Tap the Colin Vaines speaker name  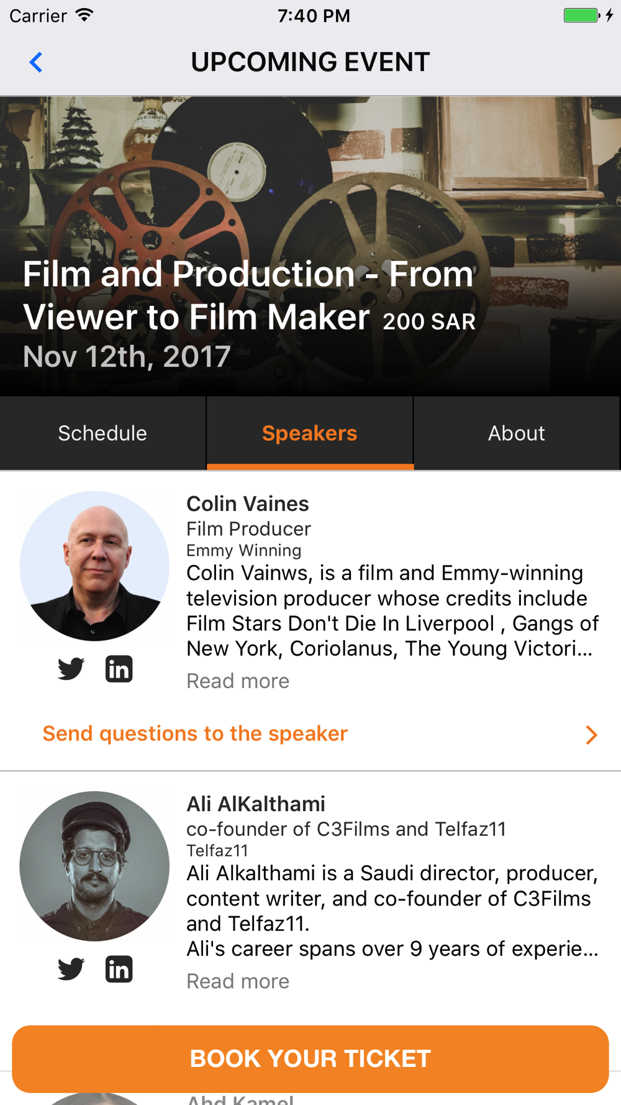pyautogui.click(x=248, y=503)
